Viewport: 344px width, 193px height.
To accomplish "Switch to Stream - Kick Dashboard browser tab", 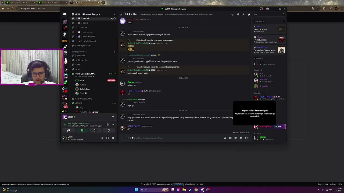I will (x=52, y=3).
